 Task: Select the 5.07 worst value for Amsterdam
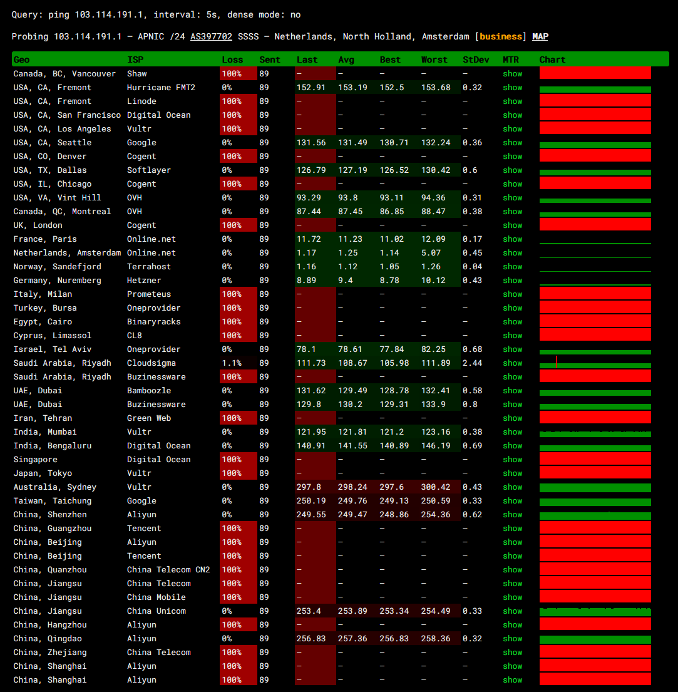[x=431, y=252]
